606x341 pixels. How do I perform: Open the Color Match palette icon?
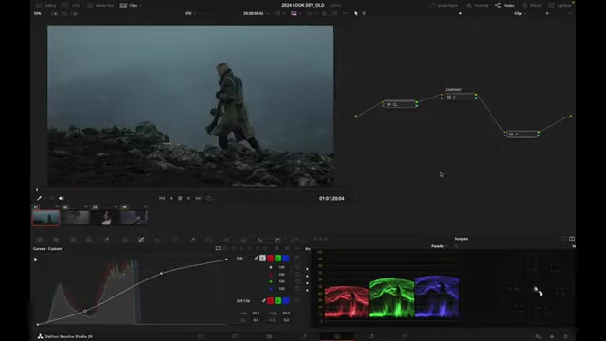(56, 240)
